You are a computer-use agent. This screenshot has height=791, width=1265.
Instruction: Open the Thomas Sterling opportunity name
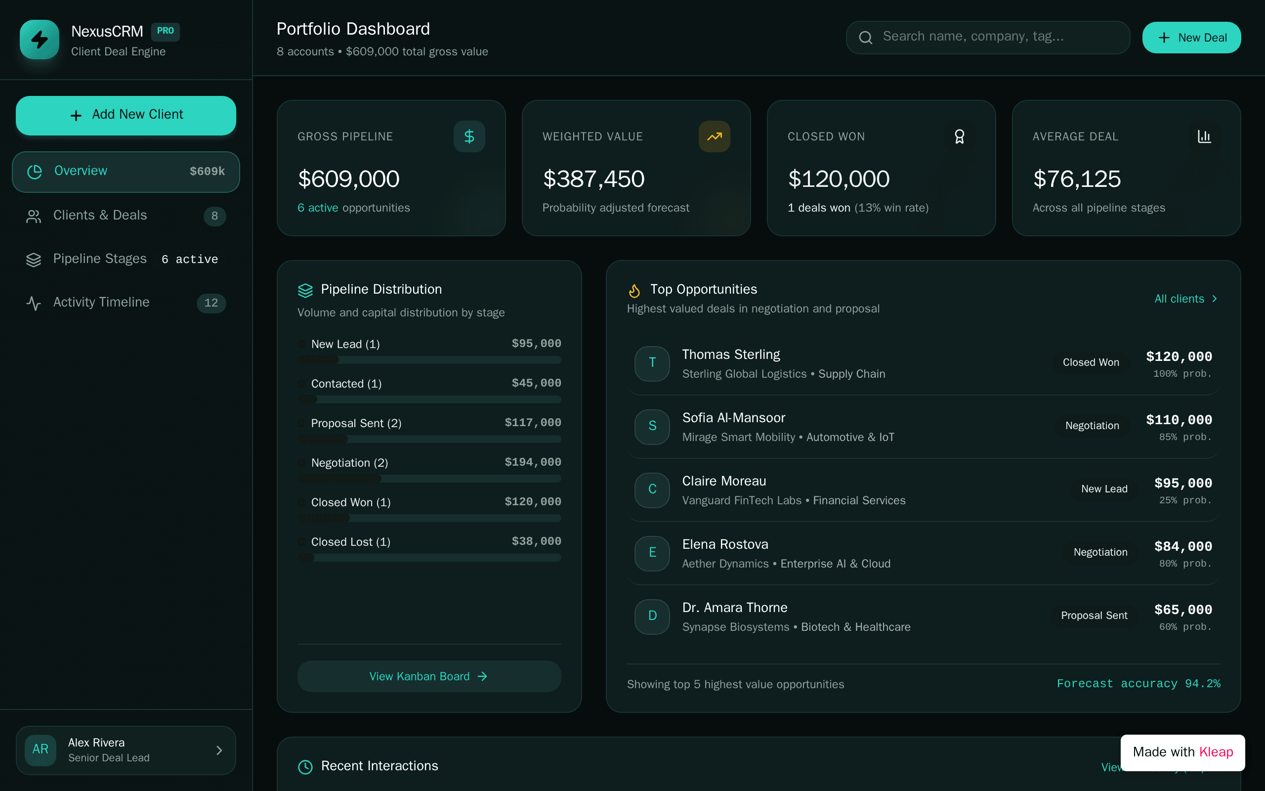[731, 354]
